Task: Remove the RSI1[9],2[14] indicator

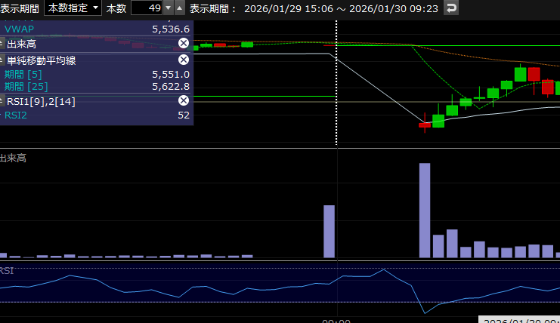Action: pos(183,101)
